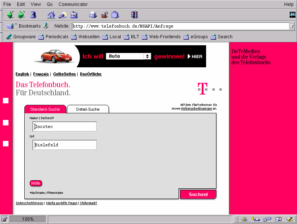Open My Netscape toolbar icon
The height and width of the screenshot is (224, 297).
click(74, 15)
